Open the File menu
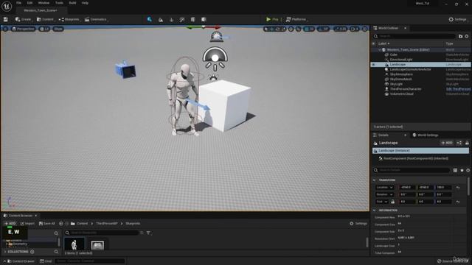This screenshot has width=472, height=265. pyautogui.click(x=18, y=3)
